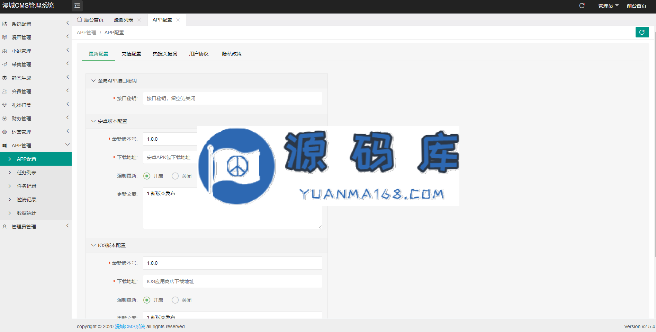
Task: Switch to the 用户协议 tab
Action: coord(199,54)
